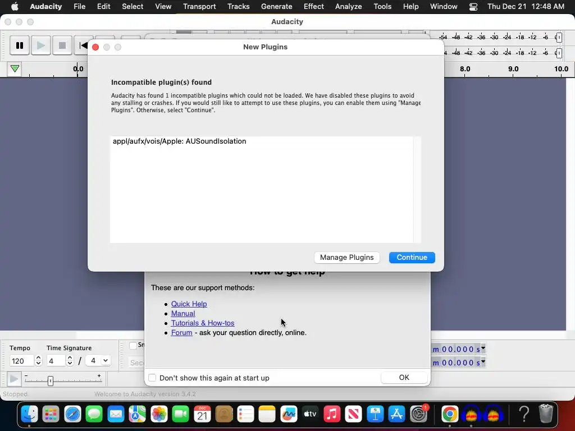This screenshot has width=575, height=431.
Task: Open the Tracks menu
Action: 238,7
